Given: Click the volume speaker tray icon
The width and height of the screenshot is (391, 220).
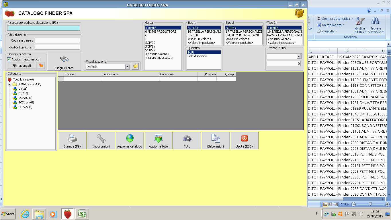Looking at the screenshot, I should tap(361, 214).
